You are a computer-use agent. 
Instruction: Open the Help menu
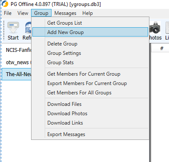click(x=88, y=13)
